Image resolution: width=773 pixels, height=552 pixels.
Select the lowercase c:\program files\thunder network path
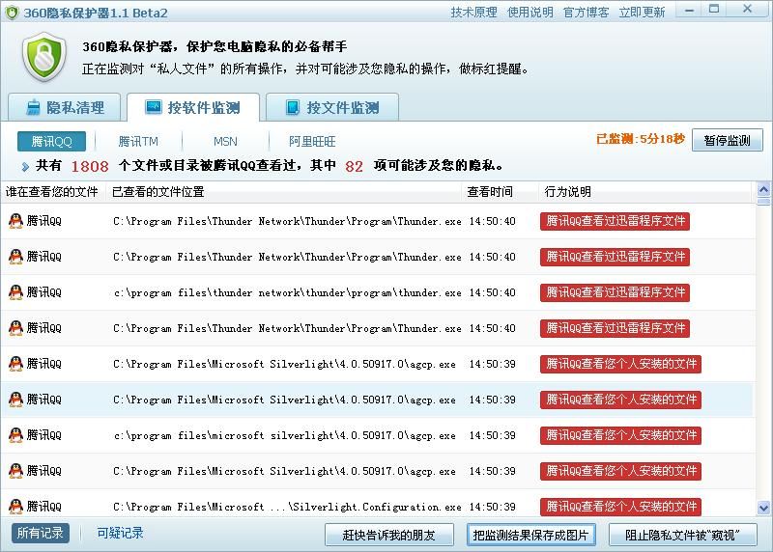pyautogui.click(x=287, y=292)
